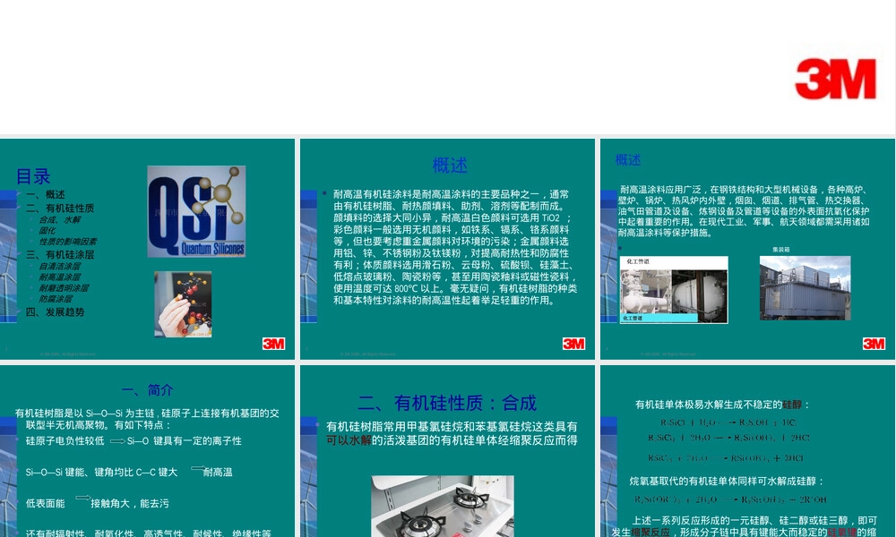Click the small 3M logo on the 目录 slide
The image size is (896, 537).
[x=273, y=344]
